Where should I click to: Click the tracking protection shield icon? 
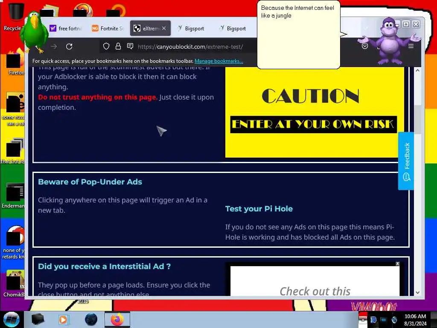click(106, 46)
